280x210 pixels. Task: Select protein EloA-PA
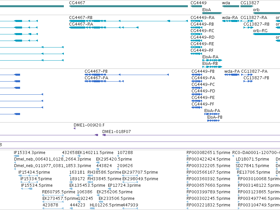pos(212,114)
